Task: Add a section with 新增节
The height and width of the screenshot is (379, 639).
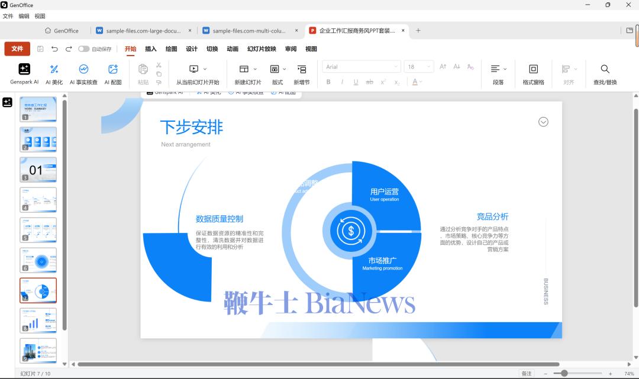Action: (x=302, y=73)
